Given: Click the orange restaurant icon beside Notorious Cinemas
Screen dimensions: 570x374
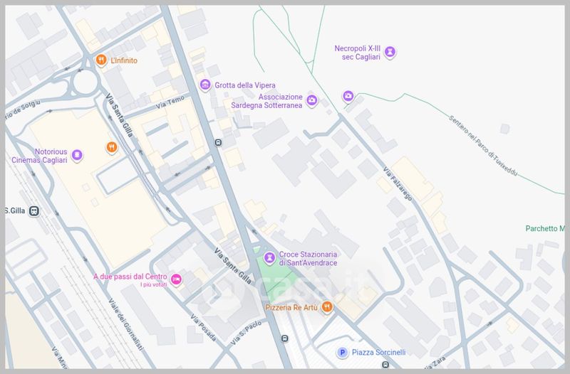Looking at the screenshot, I should pos(110,147).
